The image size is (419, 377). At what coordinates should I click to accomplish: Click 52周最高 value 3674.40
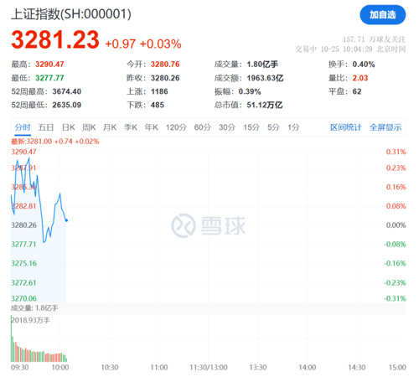67,91
